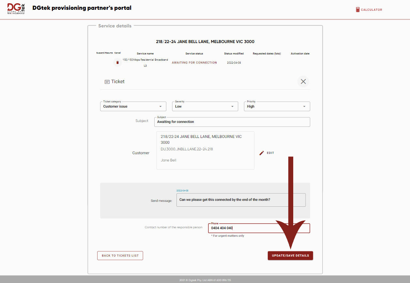Select the service code DU.3000.JNBLL.LANE.22-24.218
410x283 pixels.
[x=186, y=149]
